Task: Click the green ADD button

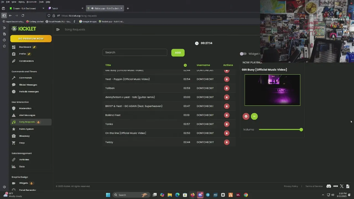Action: point(178,53)
